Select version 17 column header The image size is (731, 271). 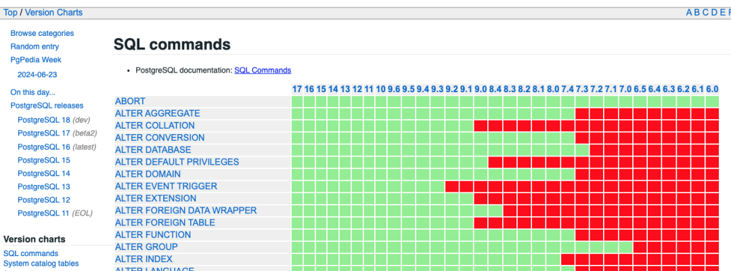click(297, 89)
